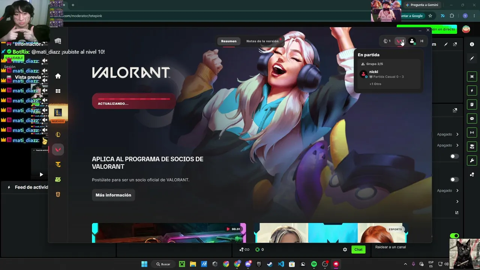The image size is (480, 270).
Task: Open Chrome's three-dot menu
Action: 474,16
